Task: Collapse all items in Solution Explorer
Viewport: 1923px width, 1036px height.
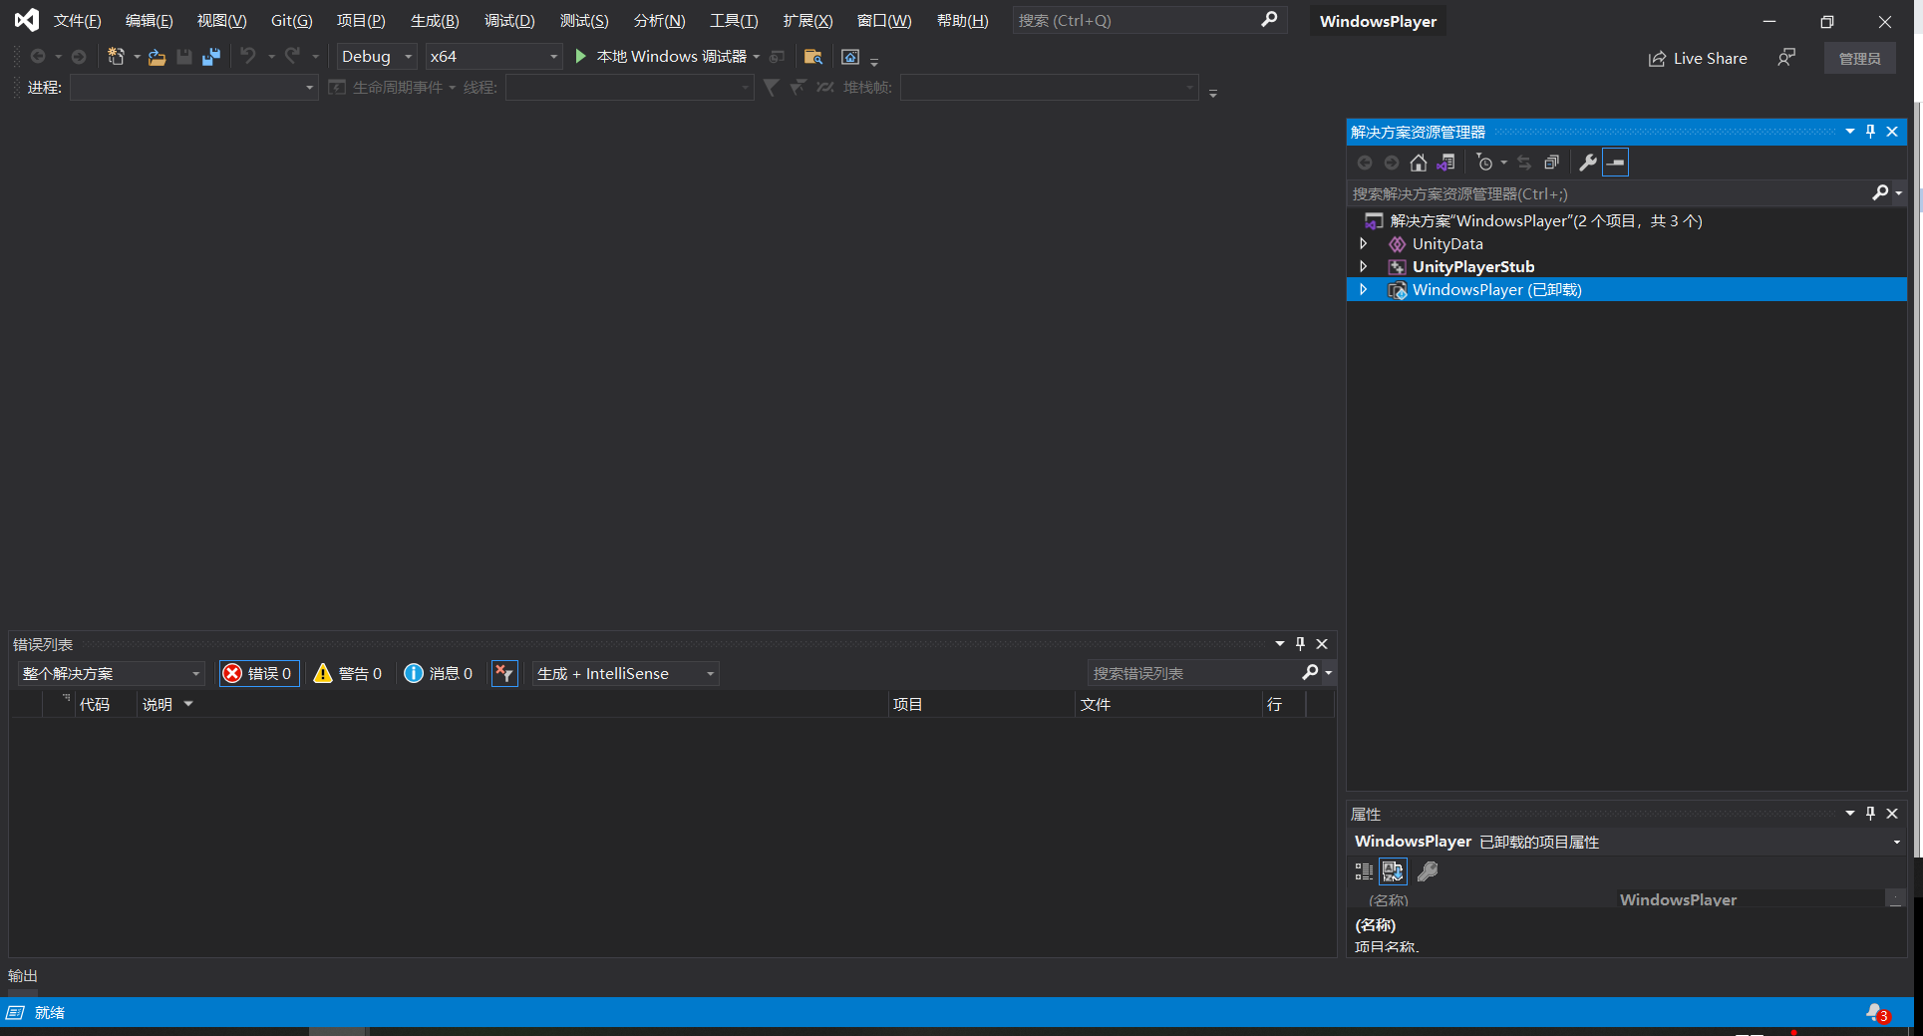Action: pos(1551,163)
